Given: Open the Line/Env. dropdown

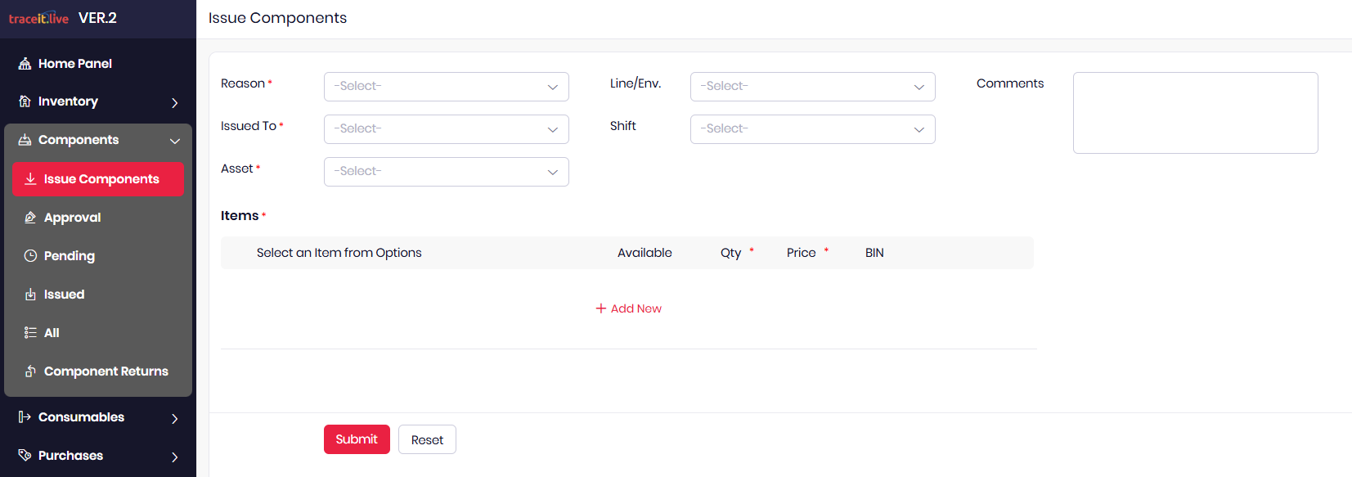Looking at the screenshot, I should [812, 87].
